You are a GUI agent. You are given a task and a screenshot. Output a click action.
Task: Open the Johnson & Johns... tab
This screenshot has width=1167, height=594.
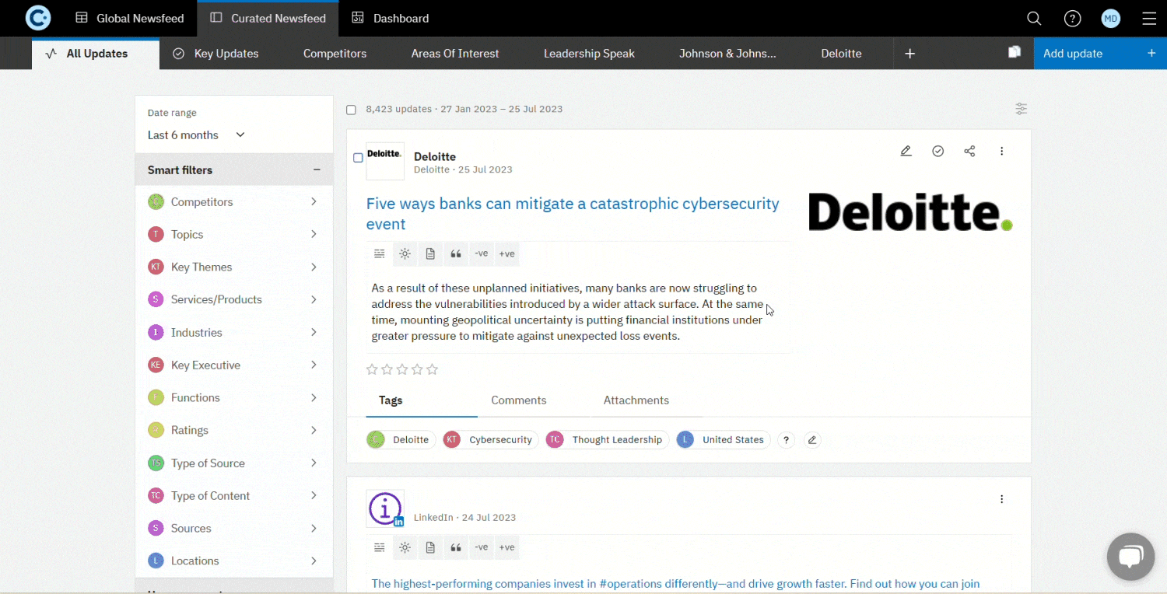[x=727, y=54]
